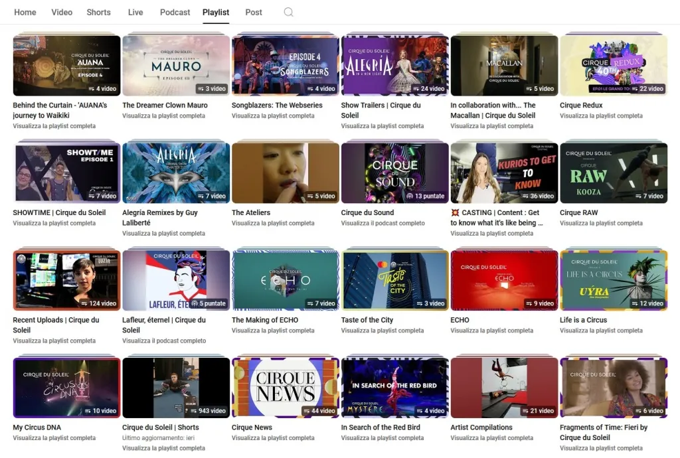
Task: Open Cirque Redux 40th thumbnail
Action: [x=614, y=66]
